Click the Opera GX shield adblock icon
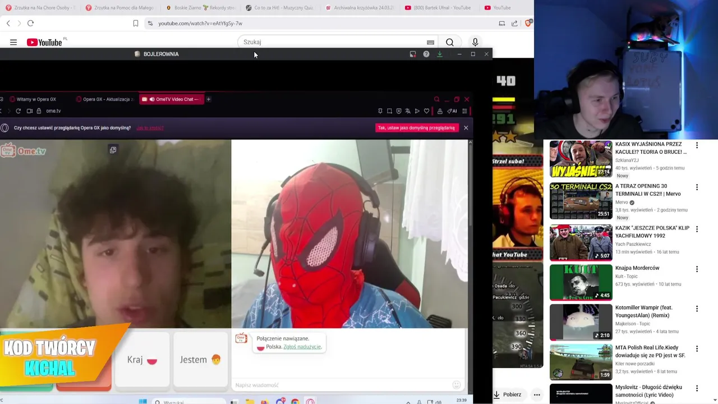This screenshot has width=718, height=404. (x=399, y=111)
